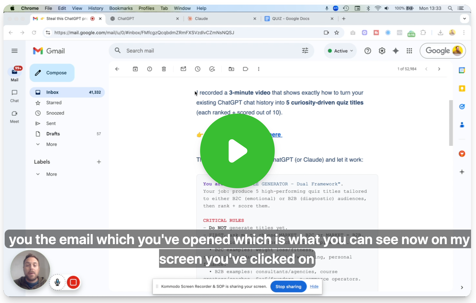Open the Drafts folder
The height and width of the screenshot is (303, 476).
click(x=67, y=134)
